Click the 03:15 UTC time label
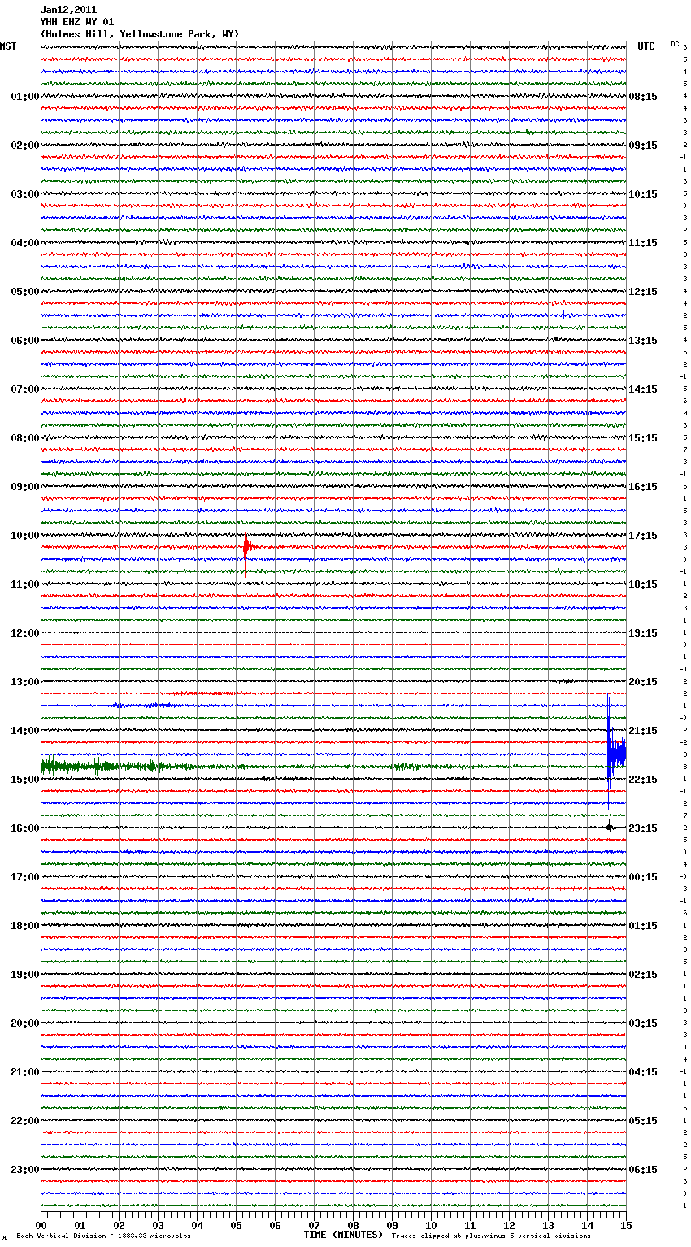 coord(643,1023)
